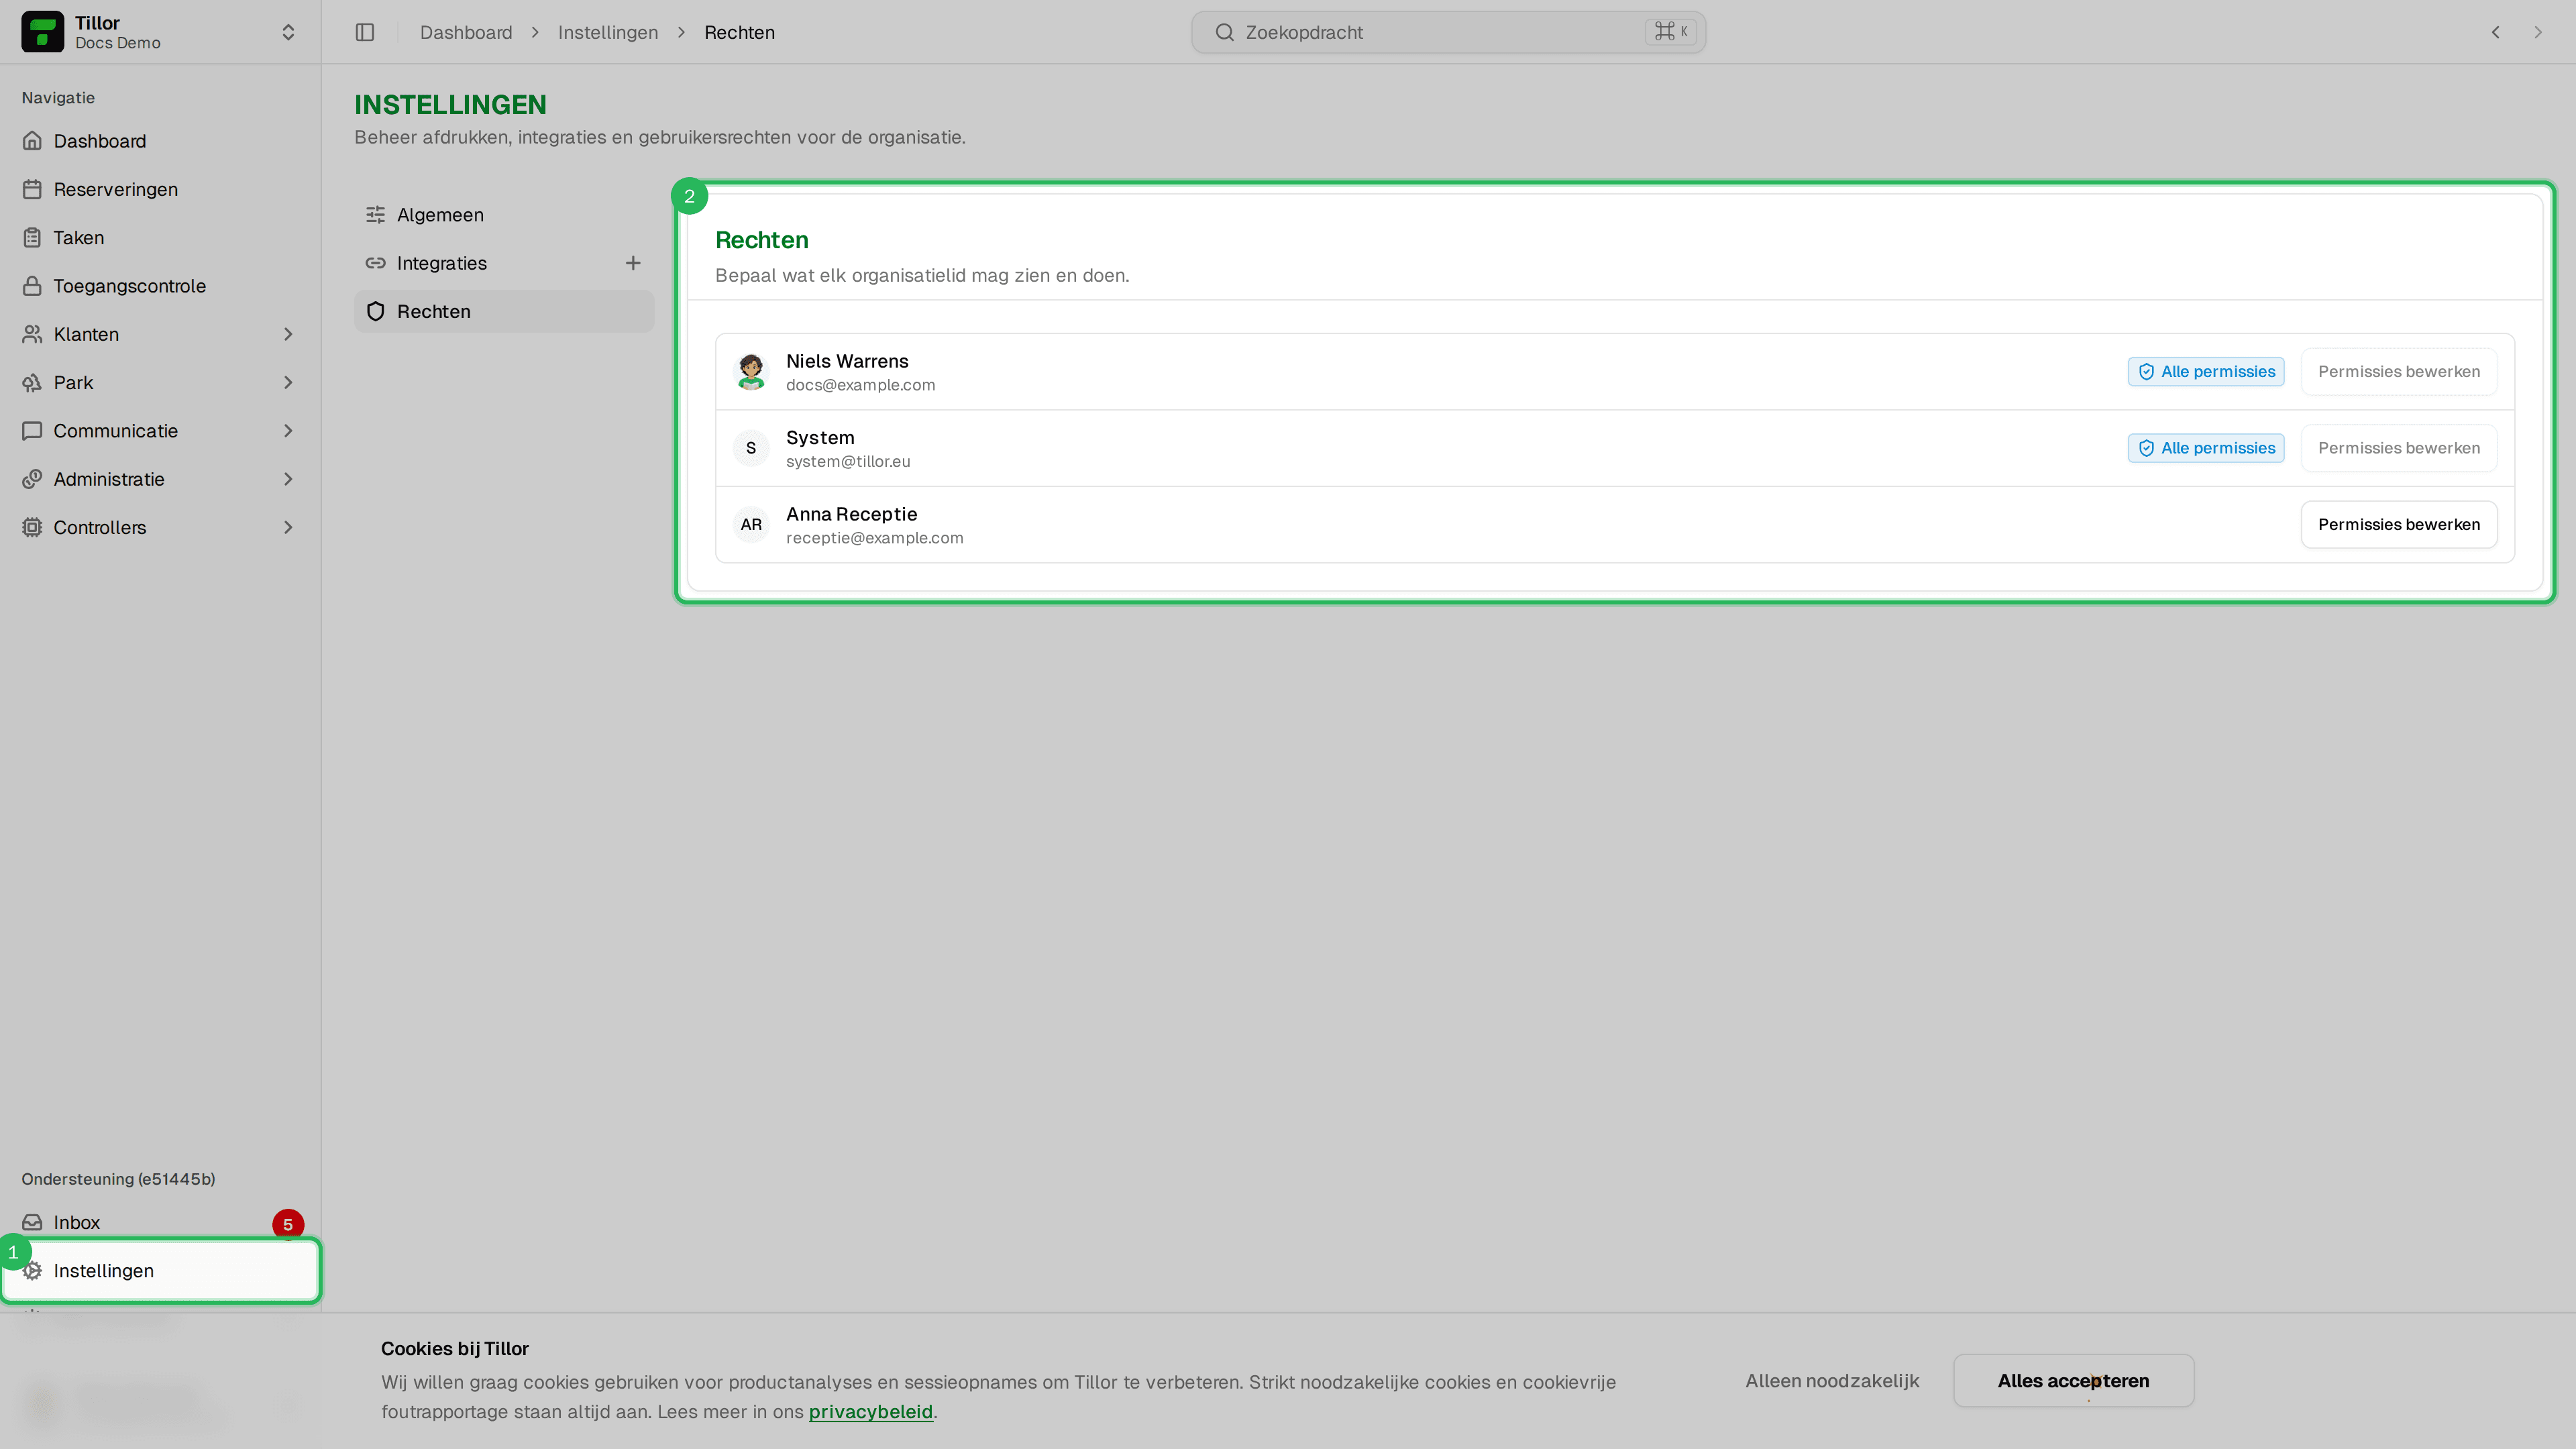The width and height of the screenshot is (2576, 1449).
Task: Open Reserveringen in the sidebar
Action: pos(161,189)
